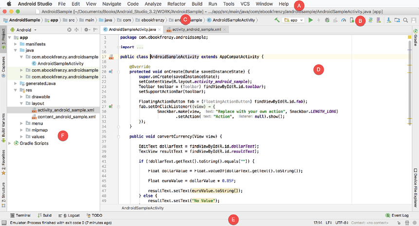Toggle the Device File Explorer tool window

click(x=416, y=188)
